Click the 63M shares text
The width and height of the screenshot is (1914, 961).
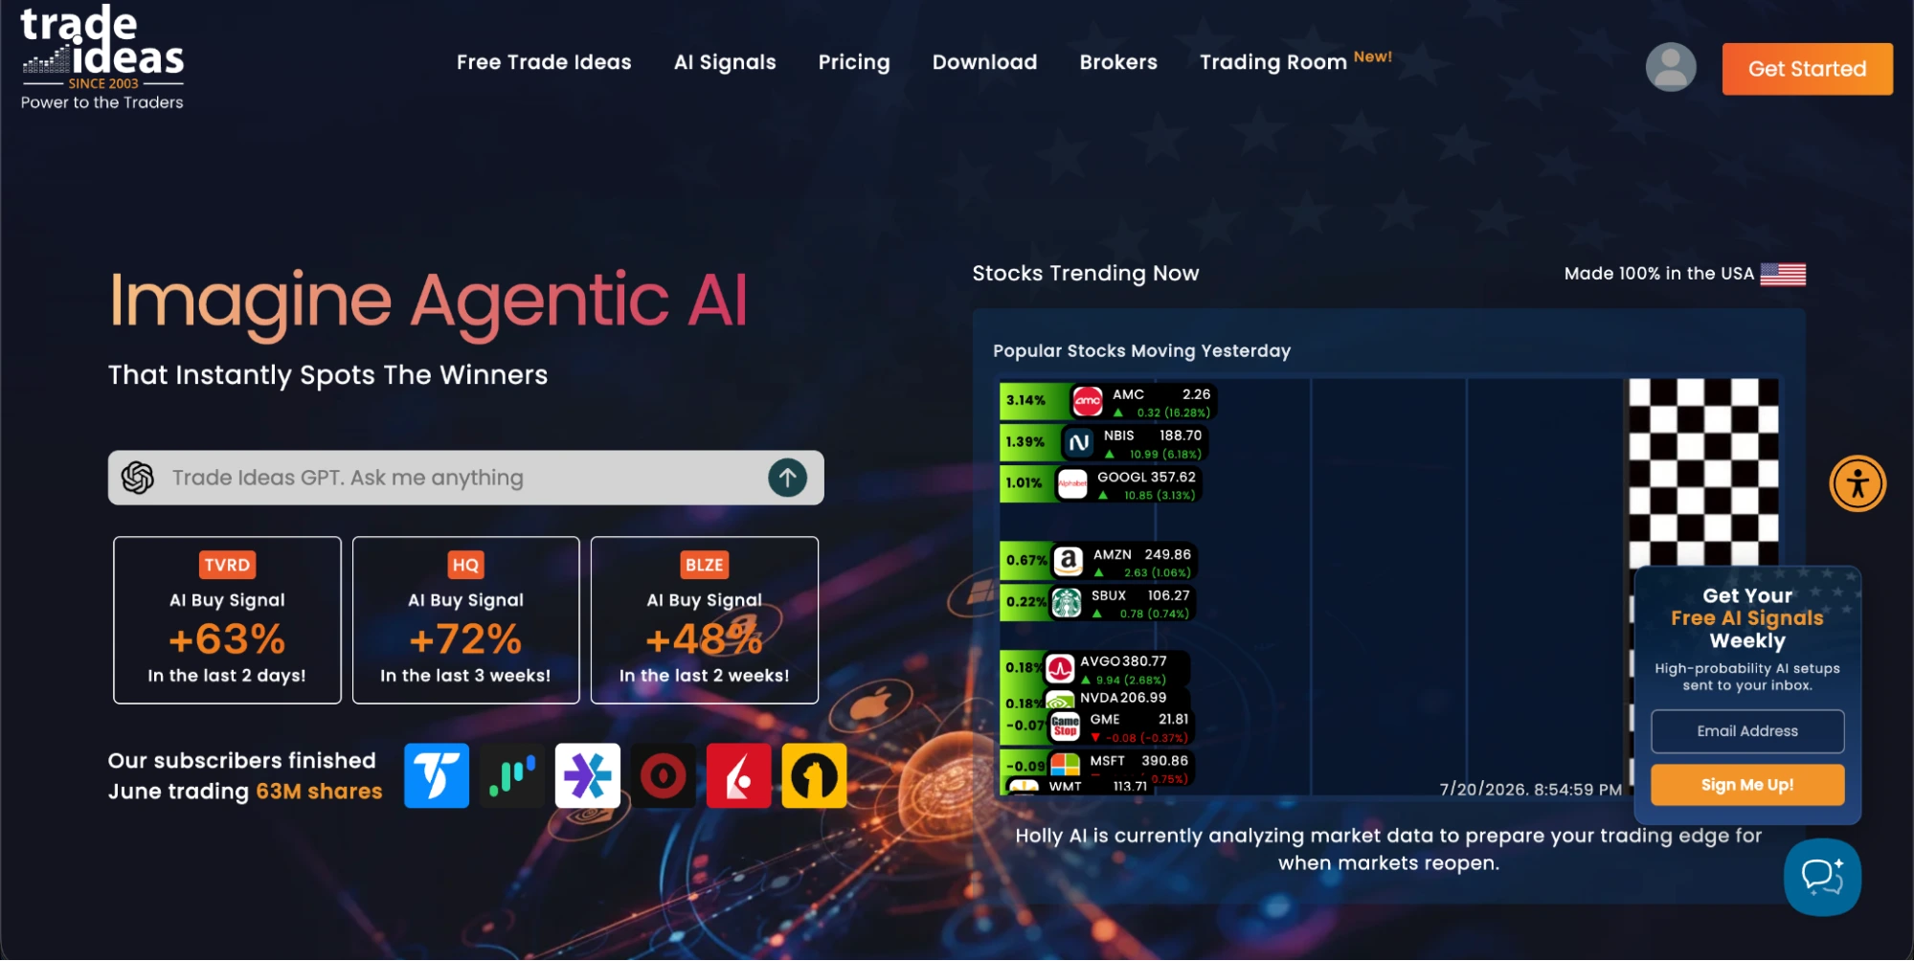coord(319,792)
